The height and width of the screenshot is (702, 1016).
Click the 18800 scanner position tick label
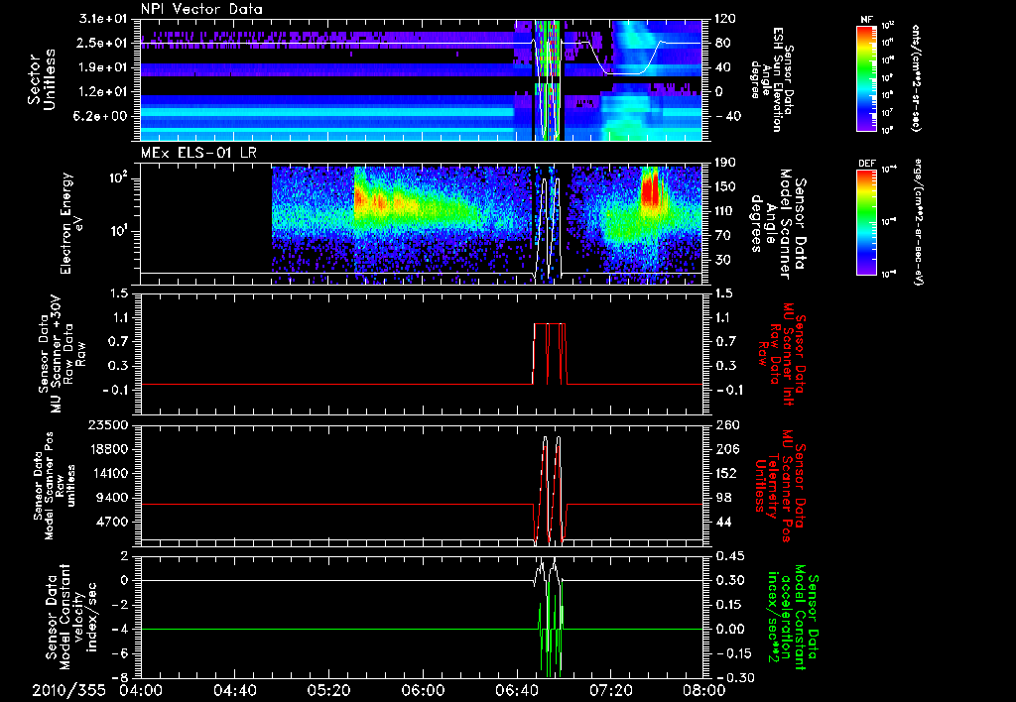pos(108,449)
